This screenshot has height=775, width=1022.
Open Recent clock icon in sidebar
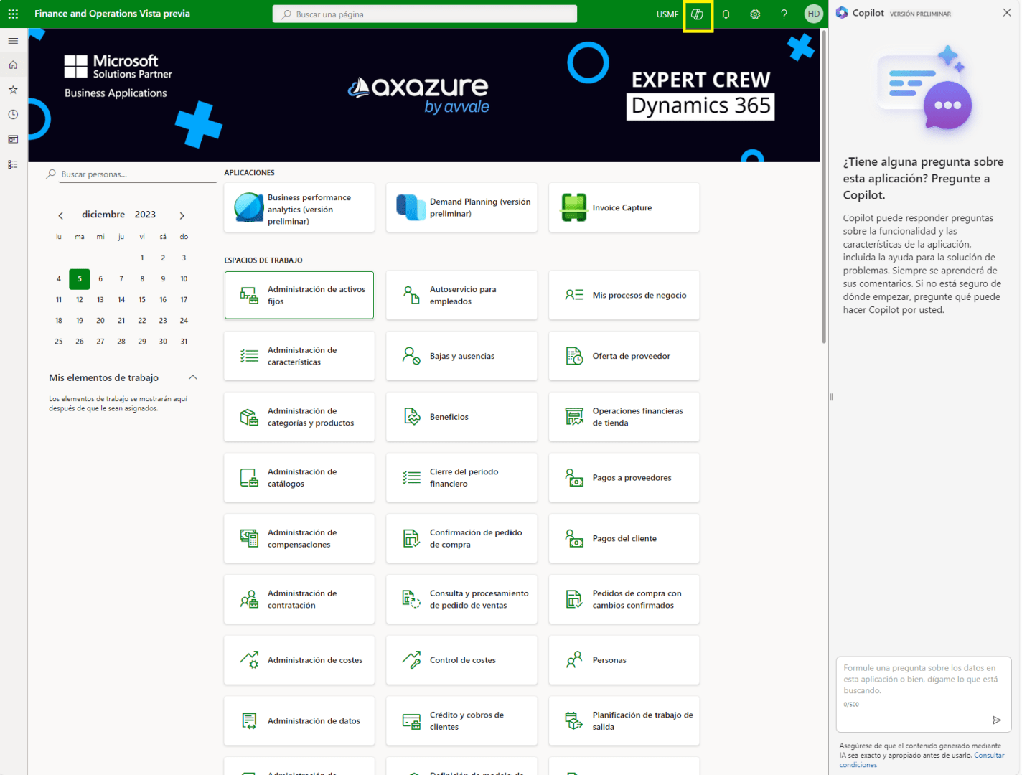click(13, 115)
